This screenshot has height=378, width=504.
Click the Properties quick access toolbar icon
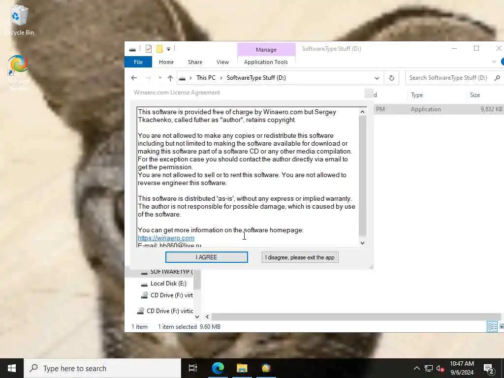[x=149, y=49]
